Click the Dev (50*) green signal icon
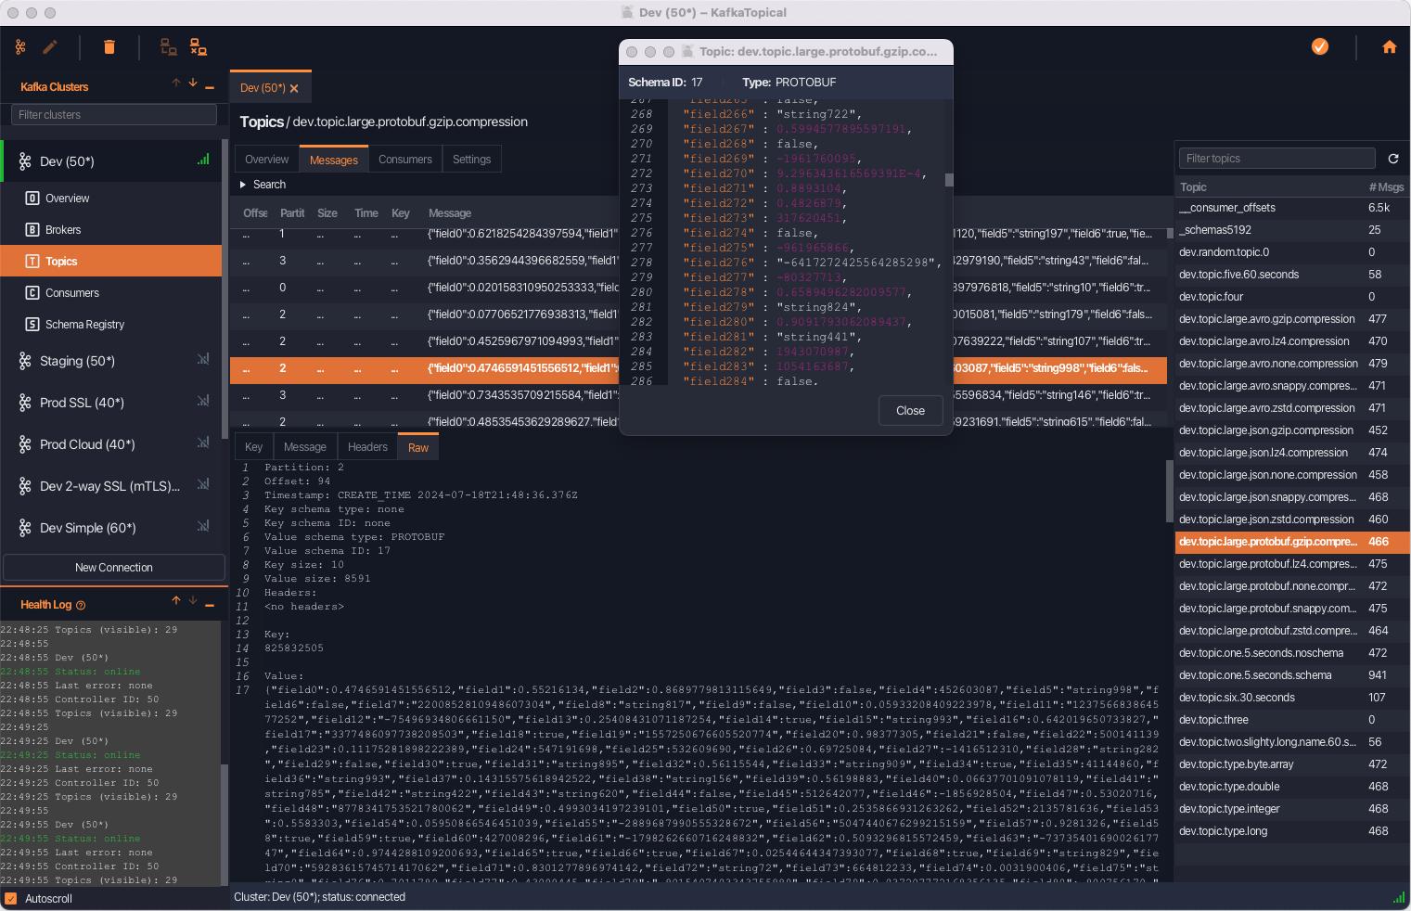 [203, 160]
